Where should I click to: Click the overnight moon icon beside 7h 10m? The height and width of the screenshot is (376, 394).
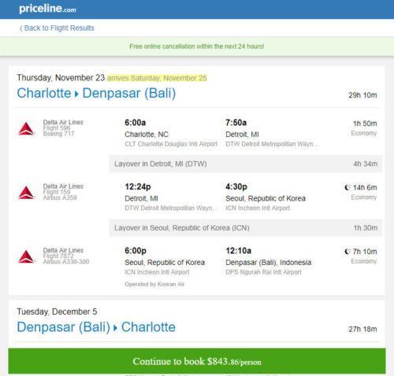click(x=348, y=252)
